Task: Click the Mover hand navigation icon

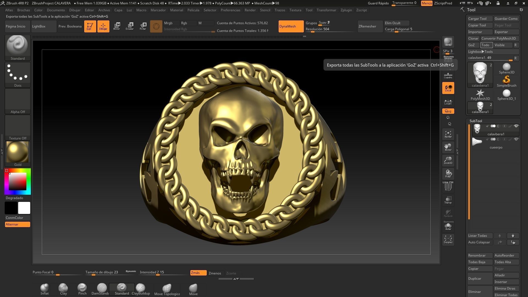Action: point(448,147)
